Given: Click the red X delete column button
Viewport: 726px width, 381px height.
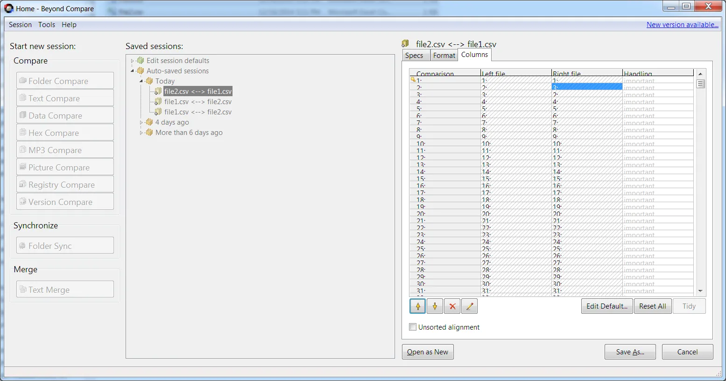Looking at the screenshot, I should pos(452,306).
